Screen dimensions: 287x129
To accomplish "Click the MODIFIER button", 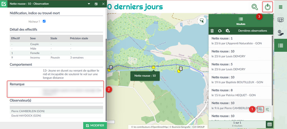I will 95,125.
